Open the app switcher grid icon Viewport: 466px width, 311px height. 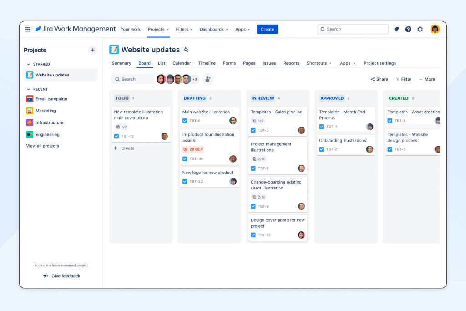(x=28, y=29)
